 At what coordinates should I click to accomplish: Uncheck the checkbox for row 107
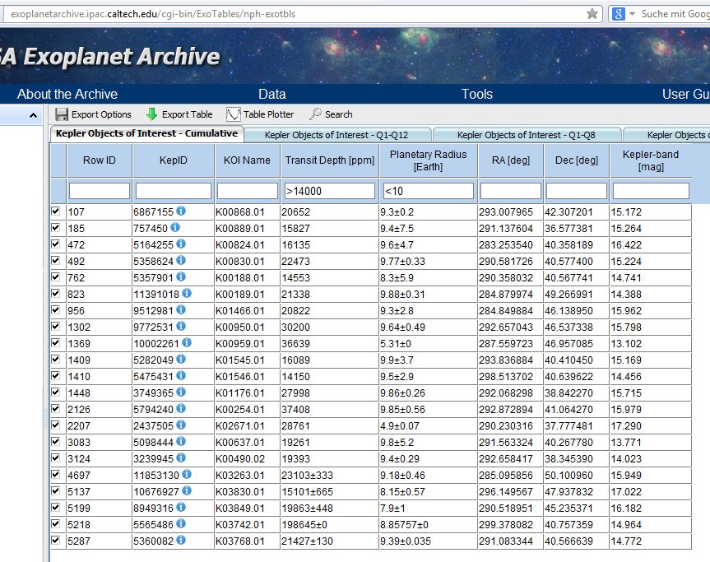click(x=56, y=211)
